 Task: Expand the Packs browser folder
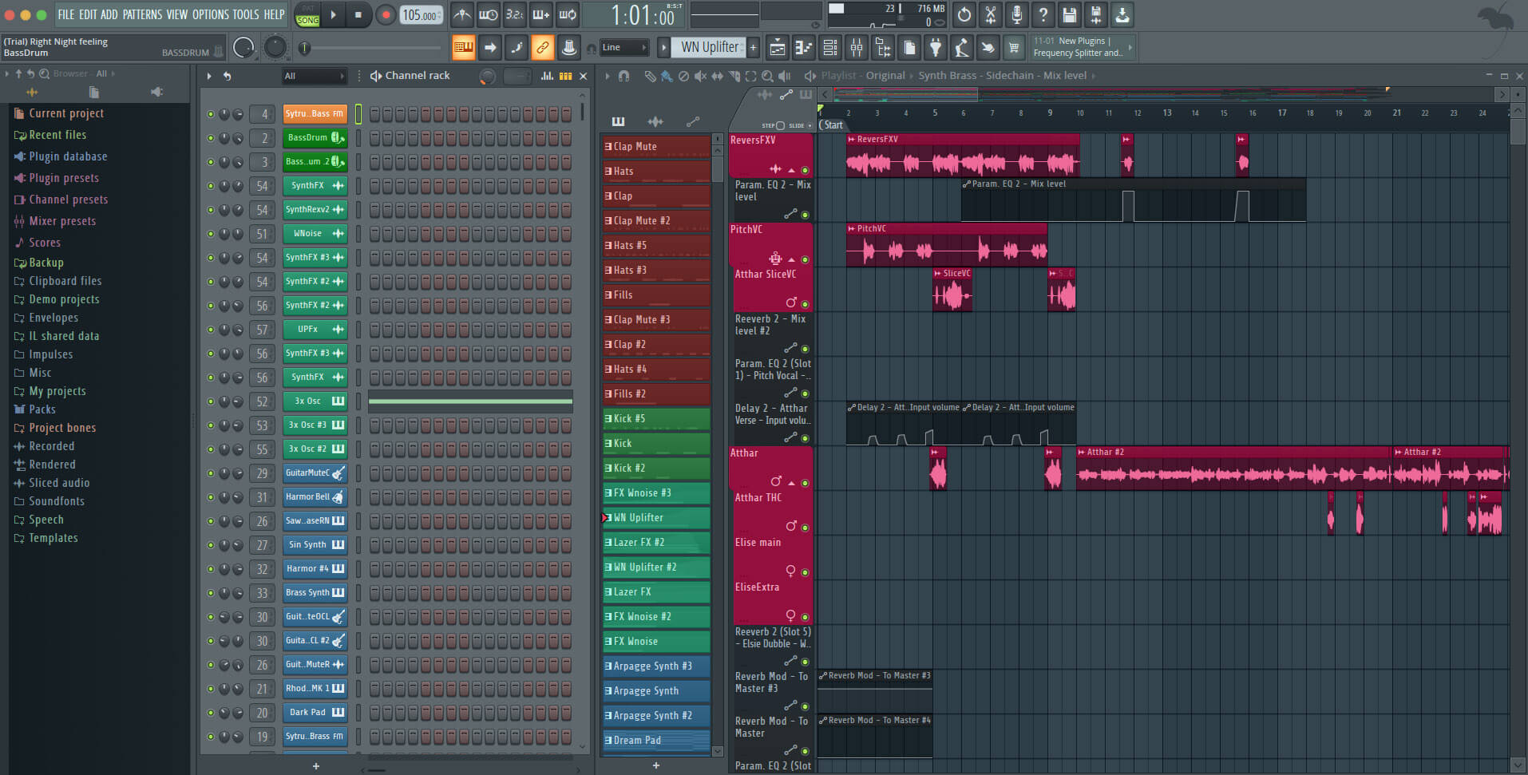[x=42, y=409]
